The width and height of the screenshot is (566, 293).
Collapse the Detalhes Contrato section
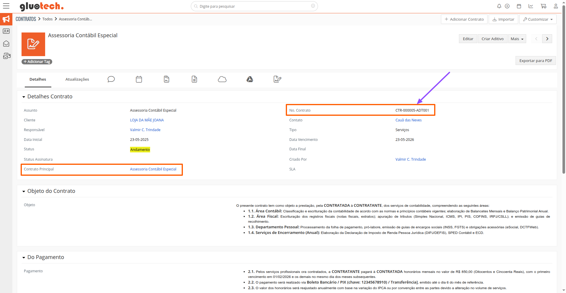pyautogui.click(x=24, y=97)
